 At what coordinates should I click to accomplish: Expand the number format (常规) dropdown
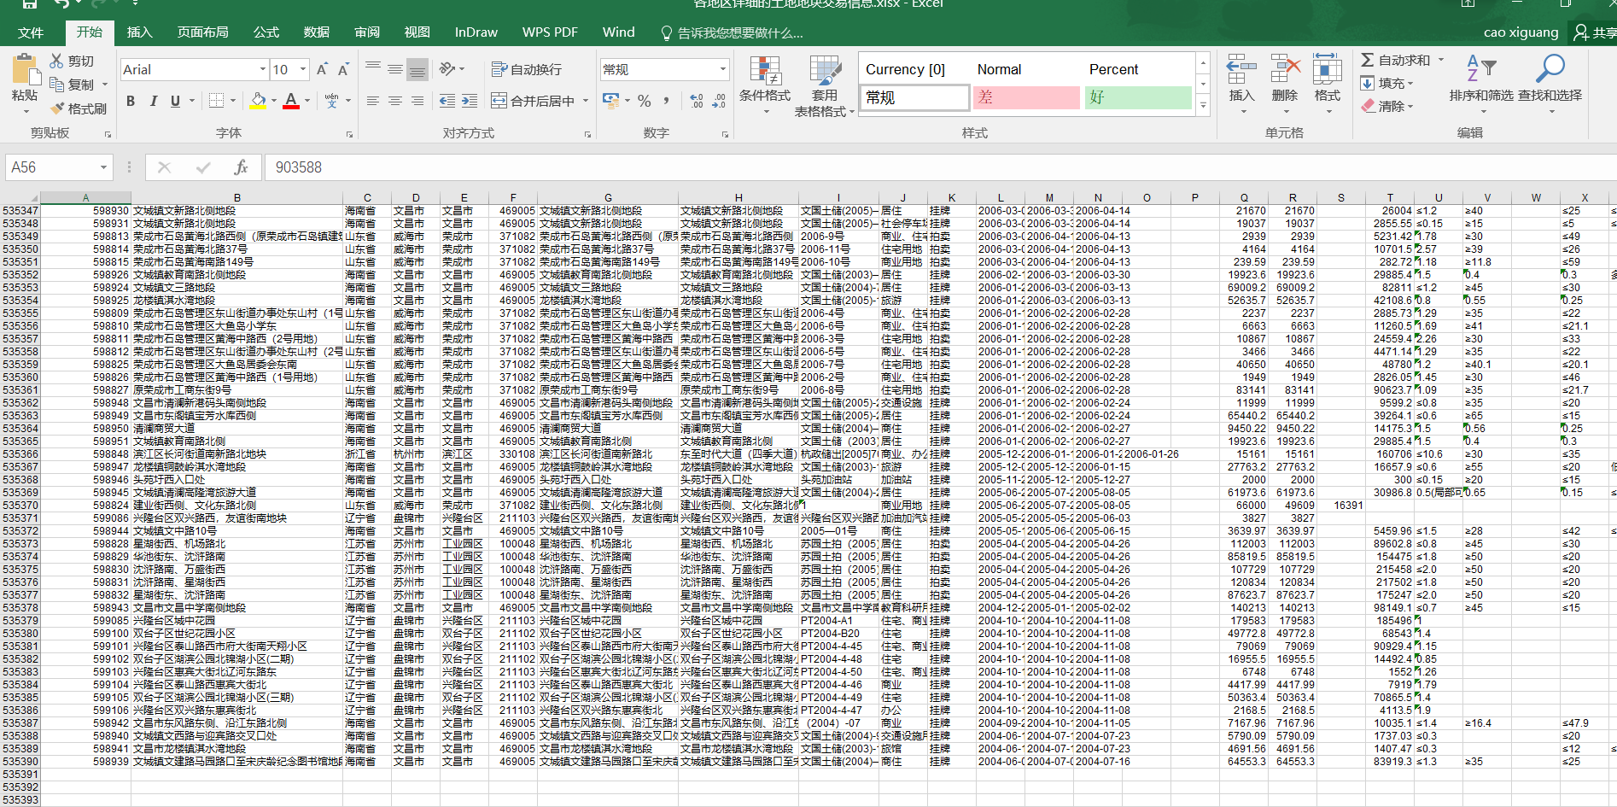722,69
